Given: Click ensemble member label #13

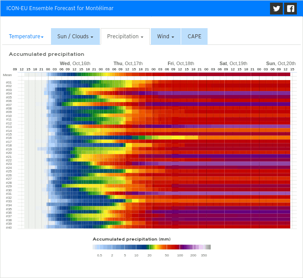Looking at the screenshot, I should point(9,127).
